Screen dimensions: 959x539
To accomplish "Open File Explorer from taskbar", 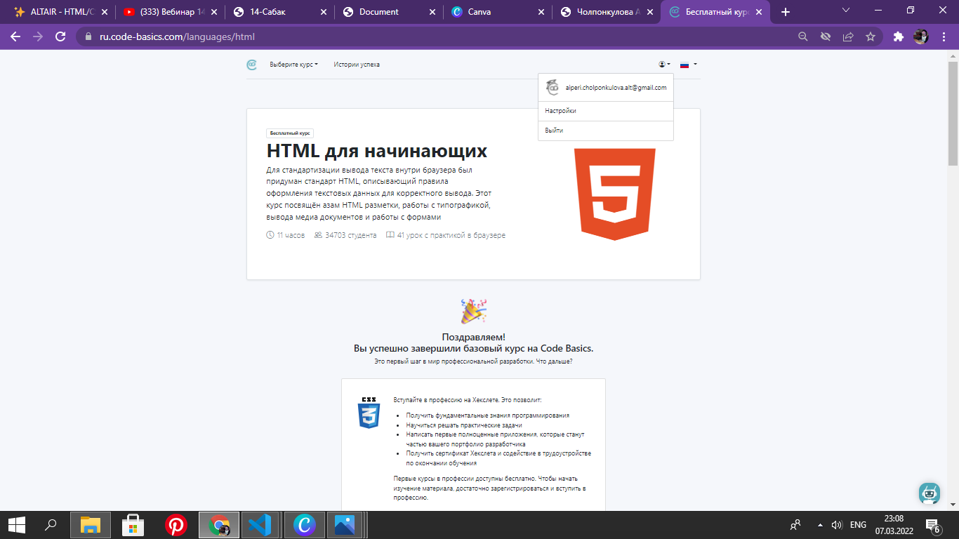I will (90, 524).
